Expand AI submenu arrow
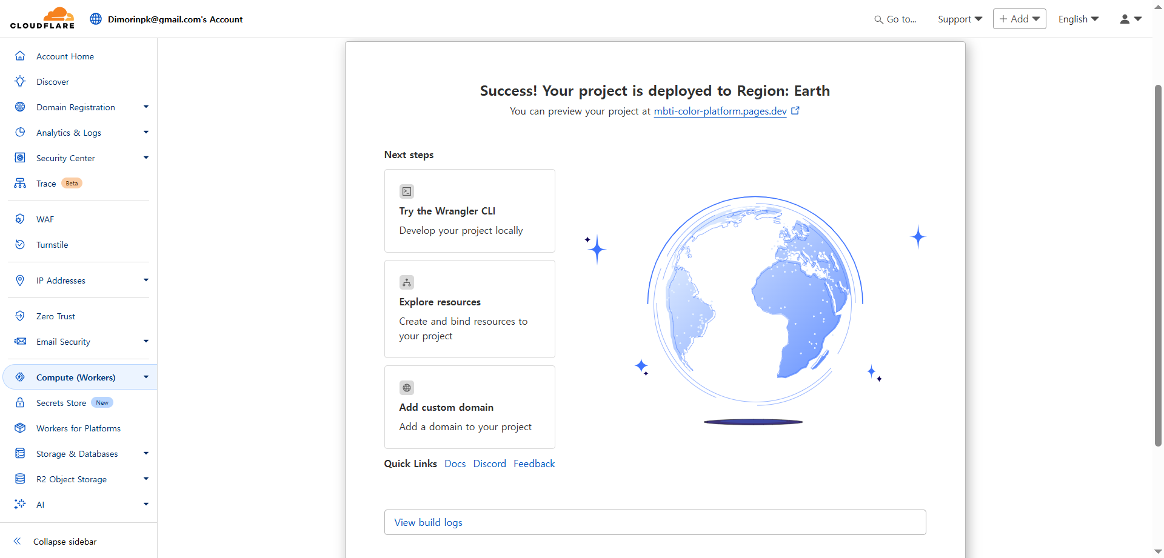This screenshot has height=558, width=1164. tap(146, 504)
